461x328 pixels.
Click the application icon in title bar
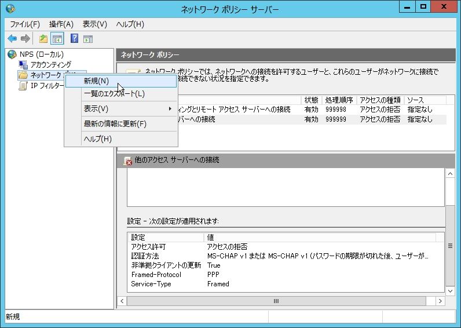click(x=10, y=9)
